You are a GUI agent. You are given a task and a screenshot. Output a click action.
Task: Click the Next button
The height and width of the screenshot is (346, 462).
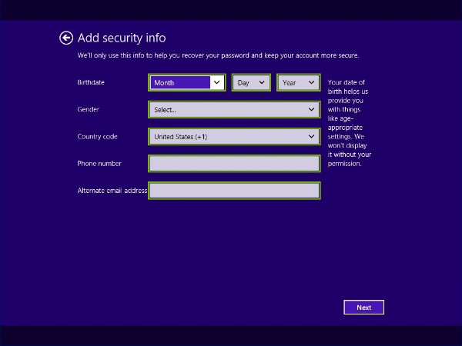click(x=364, y=308)
